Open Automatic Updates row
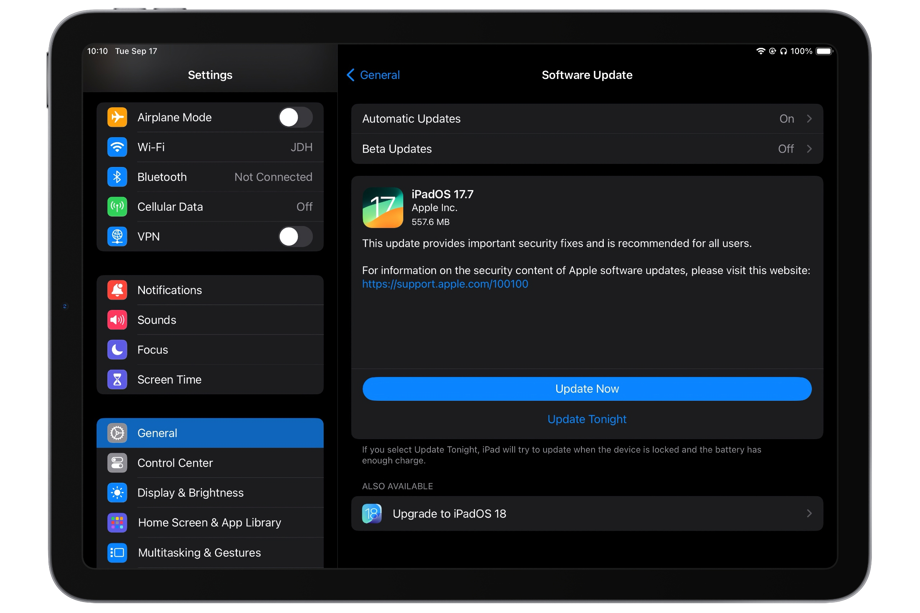This screenshot has height=613, width=920. (587, 118)
